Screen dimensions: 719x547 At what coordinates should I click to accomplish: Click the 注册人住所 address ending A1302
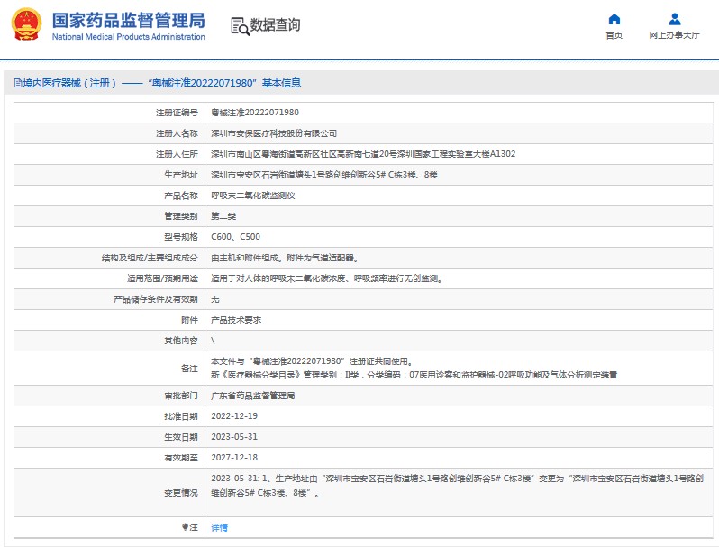[x=363, y=154]
